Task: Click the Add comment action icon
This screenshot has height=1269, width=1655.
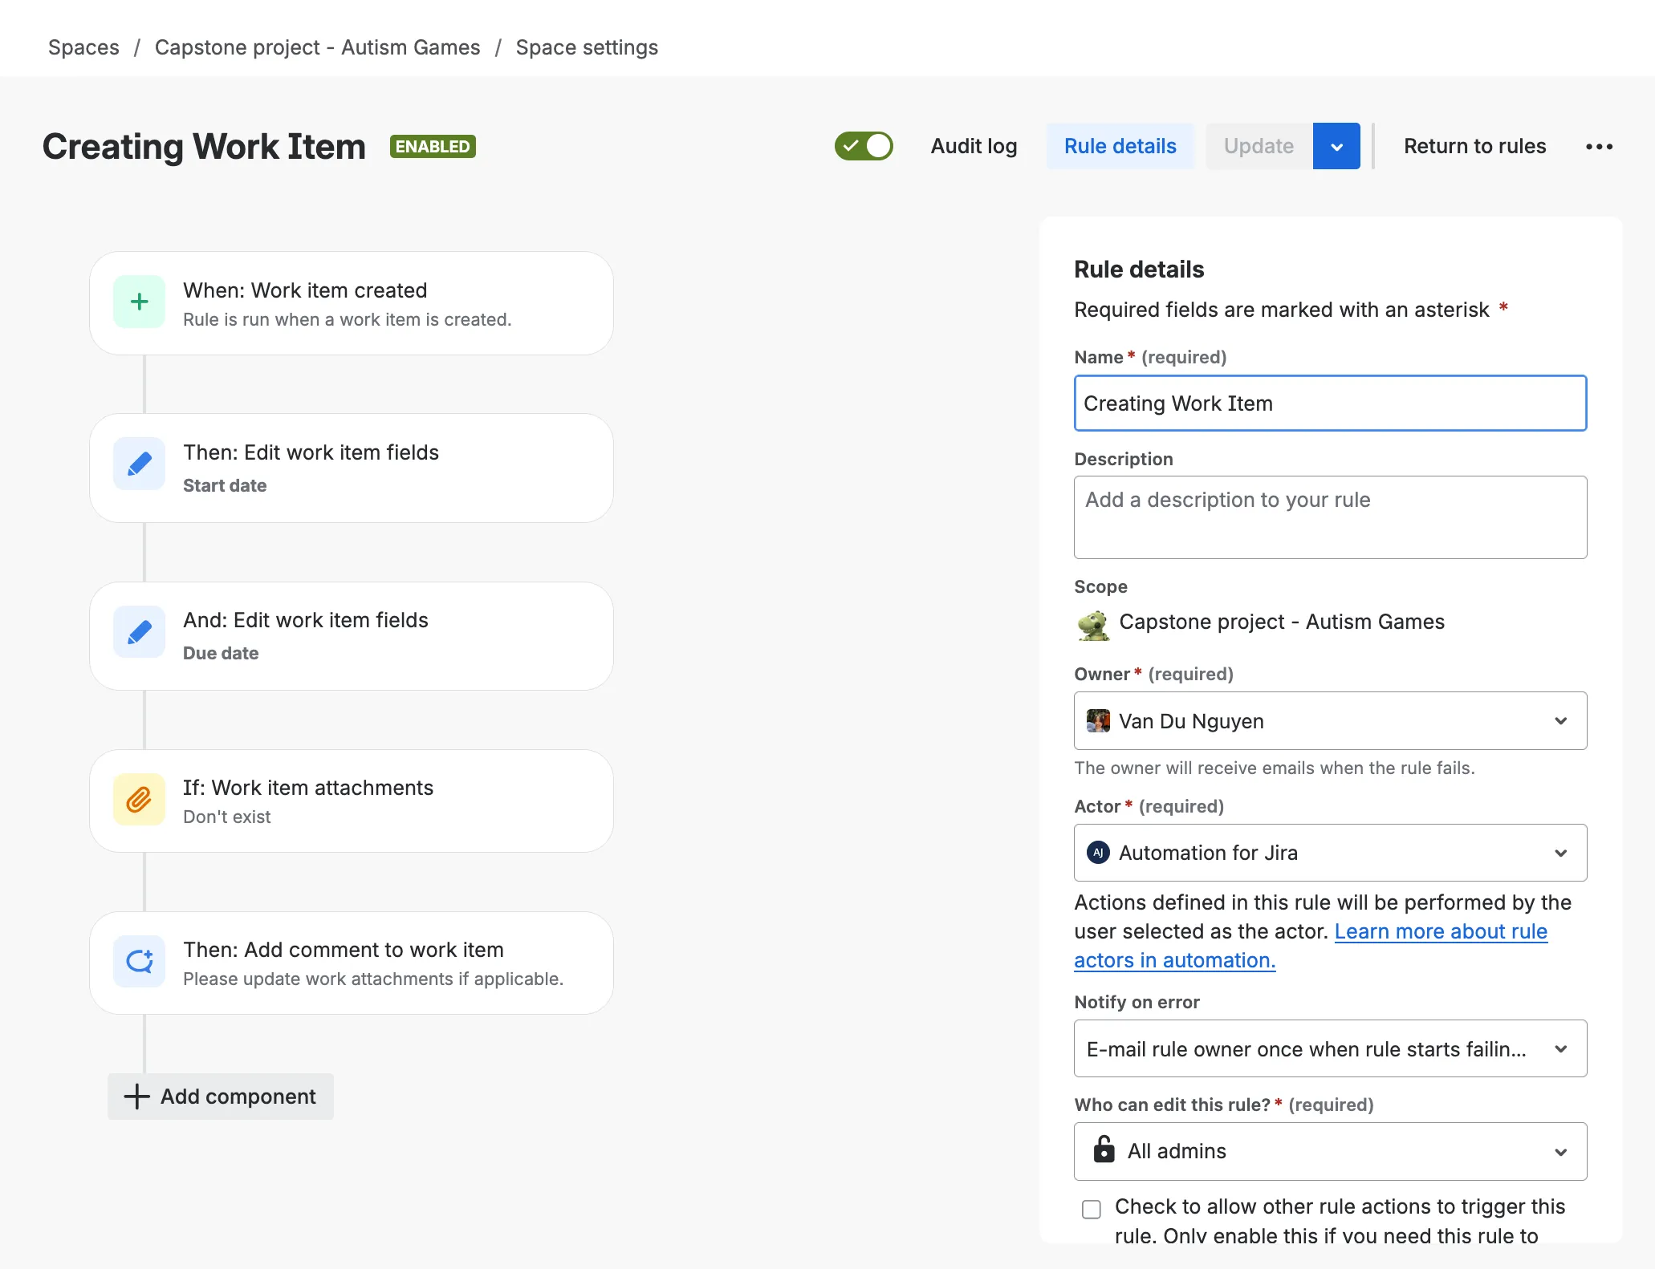Action: pyautogui.click(x=139, y=961)
